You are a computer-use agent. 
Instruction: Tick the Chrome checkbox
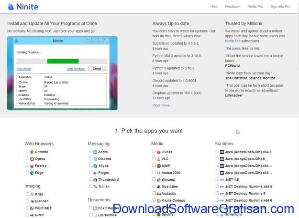(x=27, y=152)
